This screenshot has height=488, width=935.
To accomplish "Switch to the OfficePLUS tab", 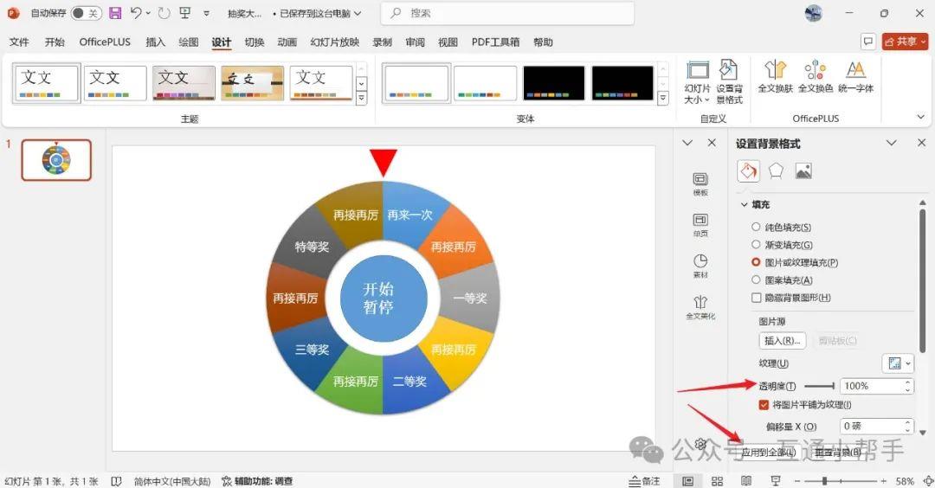I will point(105,42).
